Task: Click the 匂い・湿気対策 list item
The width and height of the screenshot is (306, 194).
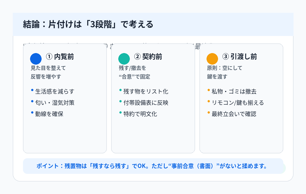Action: pos(55,103)
